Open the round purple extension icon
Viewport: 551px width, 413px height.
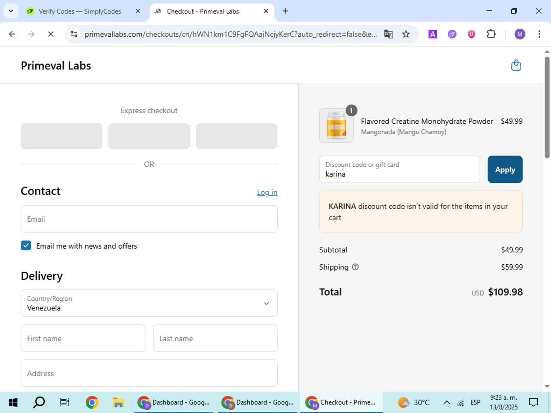(452, 34)
